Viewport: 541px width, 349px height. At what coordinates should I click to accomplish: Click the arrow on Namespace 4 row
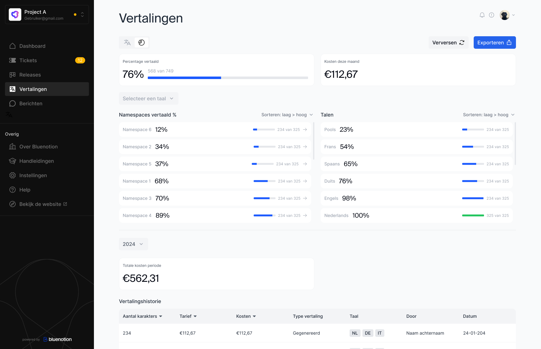point(305,216)
